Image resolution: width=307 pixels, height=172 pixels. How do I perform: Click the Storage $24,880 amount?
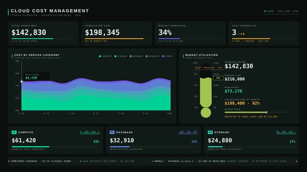[220, 140]
